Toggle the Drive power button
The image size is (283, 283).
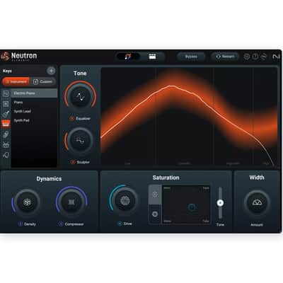120,224
